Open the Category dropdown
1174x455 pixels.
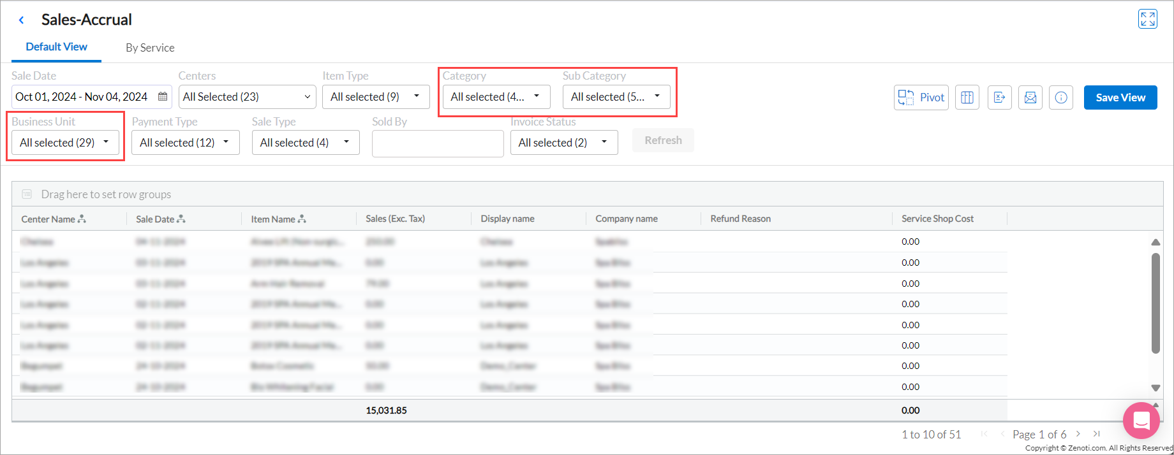(496, 97)
